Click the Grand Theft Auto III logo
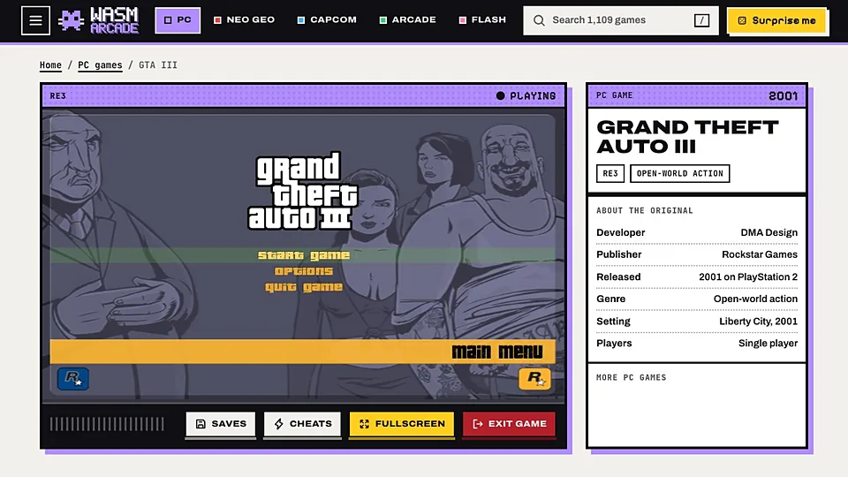 [x=302, y=191]
